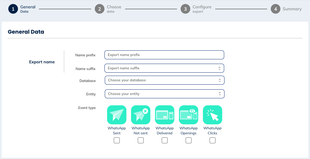Click the Database label

click(87, 81)
